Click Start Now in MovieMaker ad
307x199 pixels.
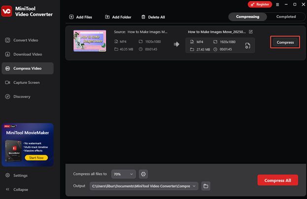[x=36, y=158]
